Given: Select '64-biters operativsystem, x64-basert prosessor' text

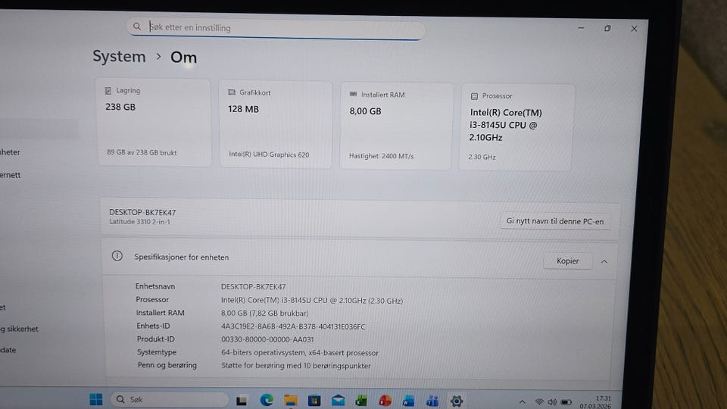Looking at the screenshot, I should pos(300,352).
